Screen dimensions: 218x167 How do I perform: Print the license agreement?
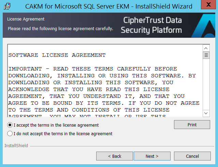click(192, 125)
